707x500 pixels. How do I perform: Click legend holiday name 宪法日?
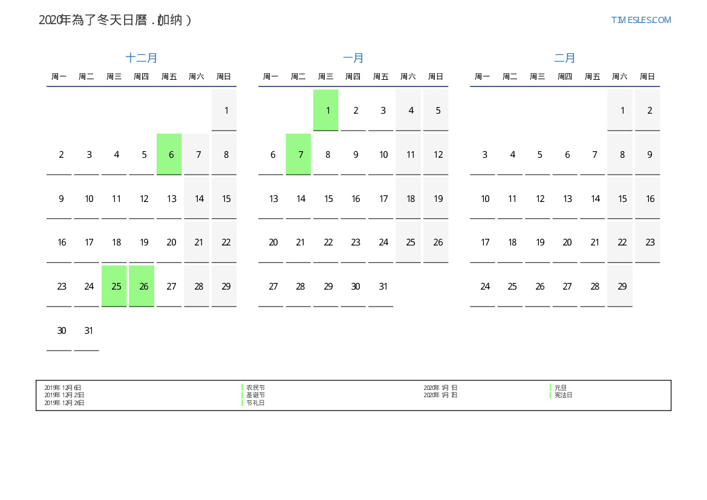coord(564,395)
